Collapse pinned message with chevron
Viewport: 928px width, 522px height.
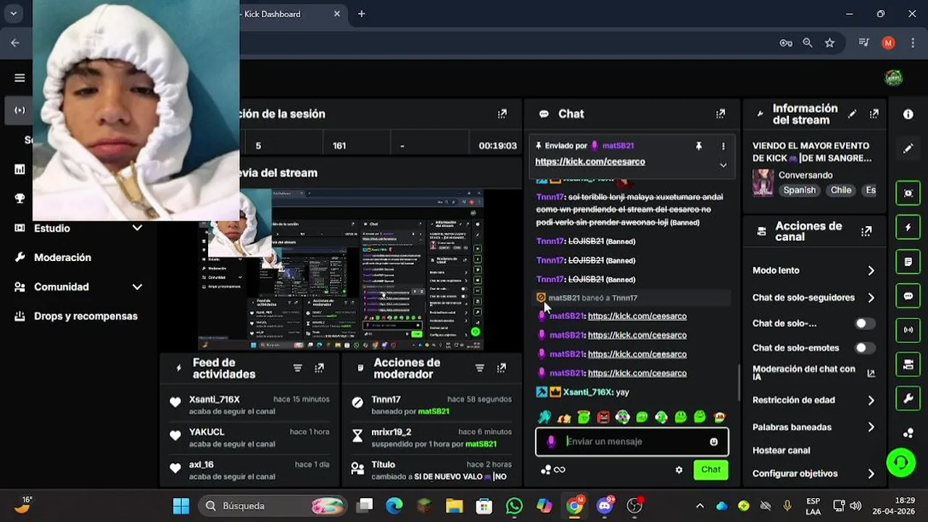point(723,165)
